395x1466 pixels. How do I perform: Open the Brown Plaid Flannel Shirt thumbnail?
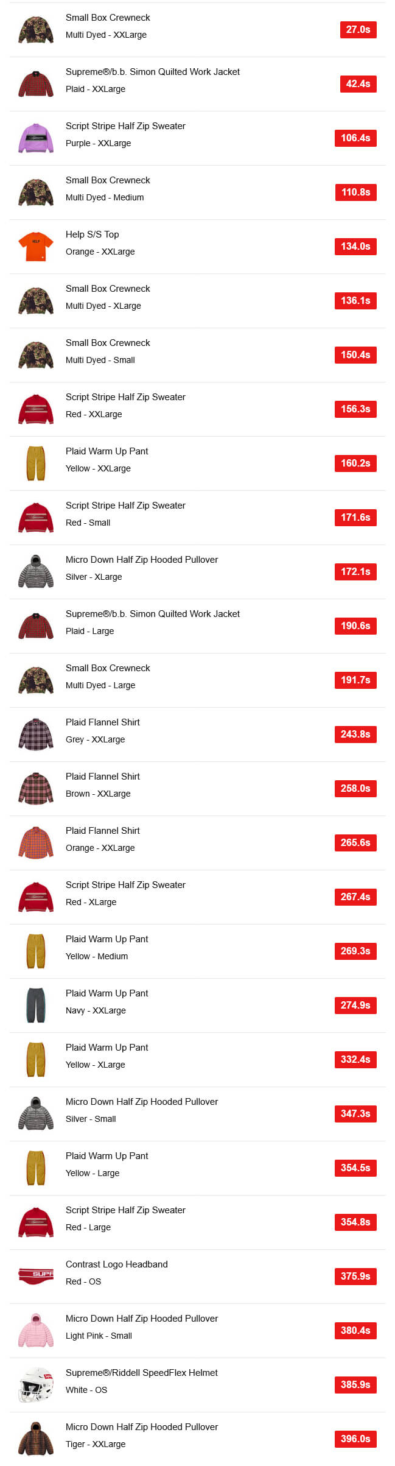[36, 788]
